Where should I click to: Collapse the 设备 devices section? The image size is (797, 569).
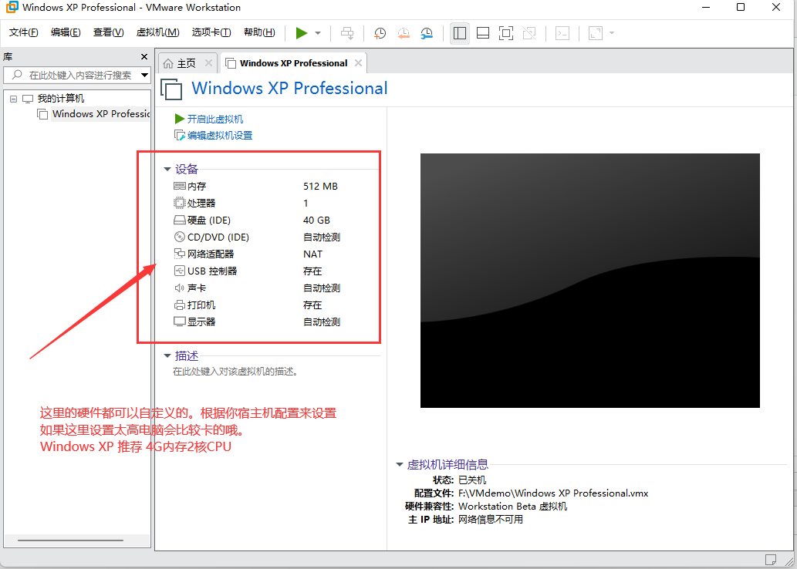pos(167,168)
